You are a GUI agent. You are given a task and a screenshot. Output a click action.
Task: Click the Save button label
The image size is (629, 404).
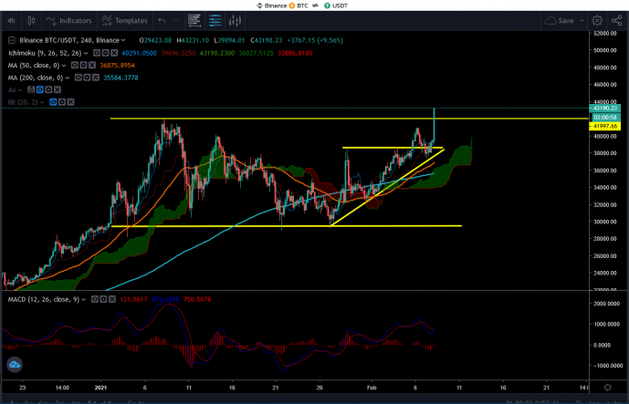pyautogui.click(x=566, y=20)
